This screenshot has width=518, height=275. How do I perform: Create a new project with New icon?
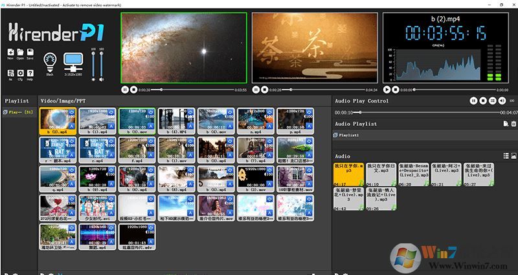pos(10,52)
